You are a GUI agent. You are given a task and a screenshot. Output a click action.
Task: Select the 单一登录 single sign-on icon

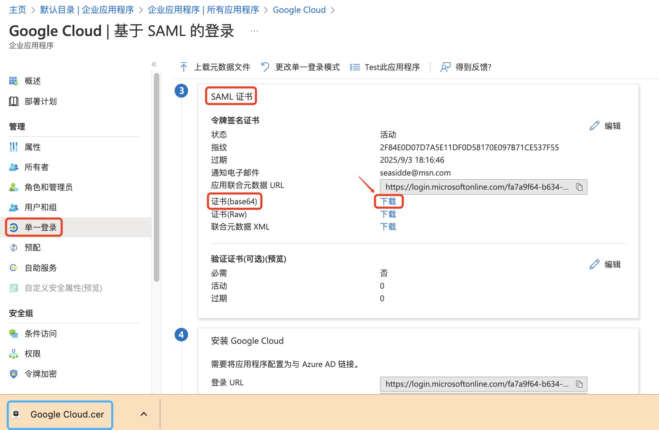coord(13,227)
